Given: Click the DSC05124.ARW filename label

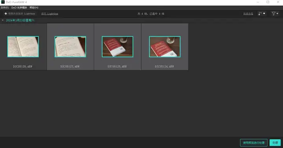Looking at the screenshot, I should pos(164,67).
